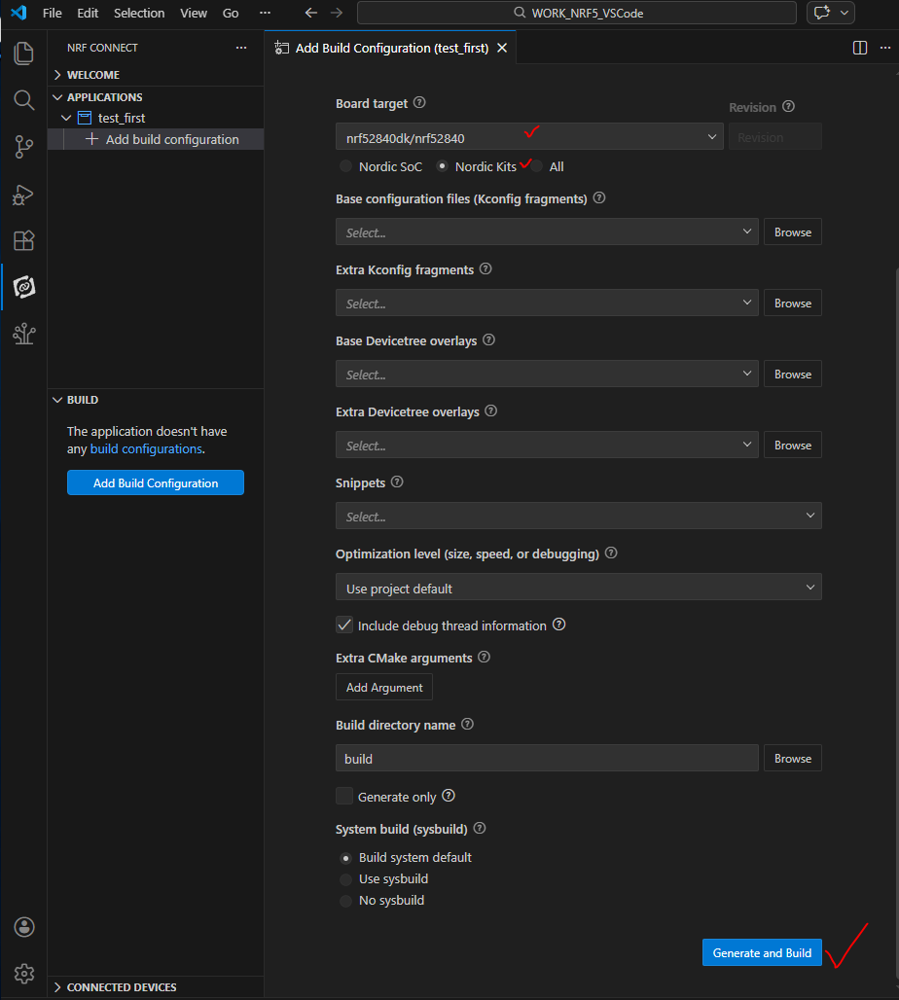Open Extra Devicetree overlays dropdown
The image size is (899, 1000).
click(547, 446)
